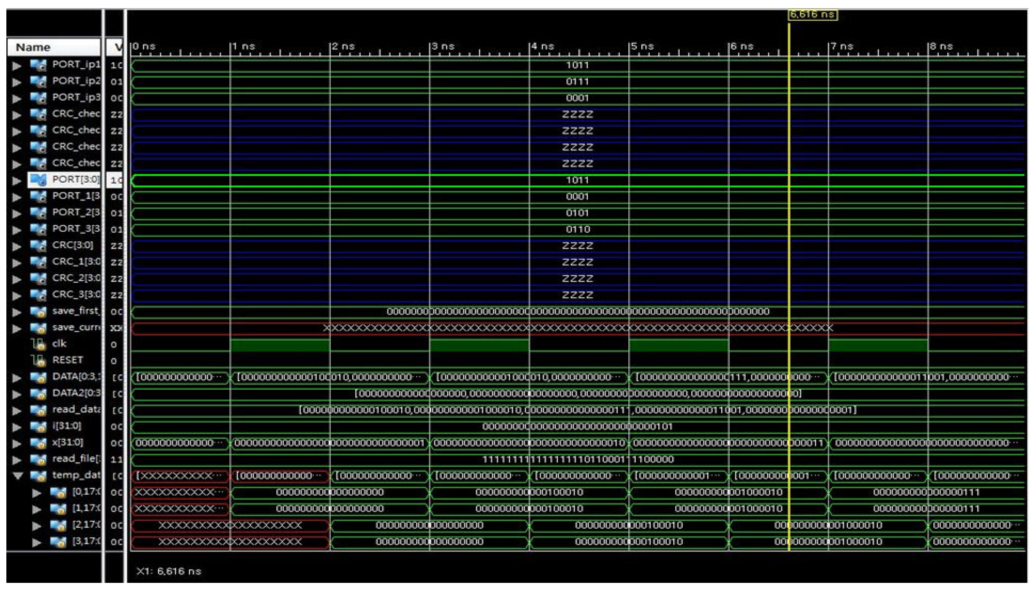Click the RESET signal icon
Image resolution: width=1035 pixels, height=591 pixels.
pos(38,361)
